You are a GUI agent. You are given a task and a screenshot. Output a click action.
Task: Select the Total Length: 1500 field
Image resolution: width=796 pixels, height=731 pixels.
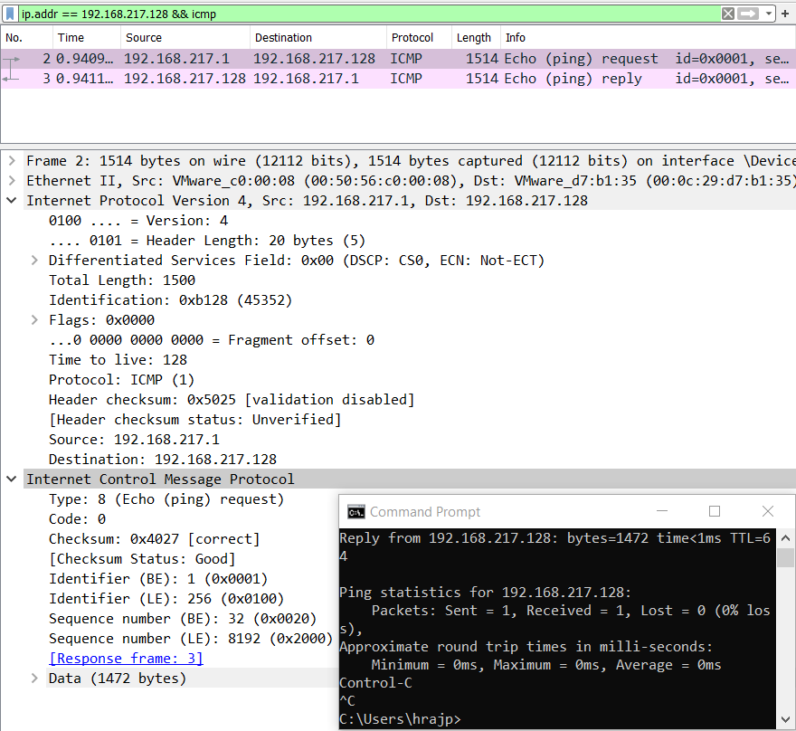(122, 280)
